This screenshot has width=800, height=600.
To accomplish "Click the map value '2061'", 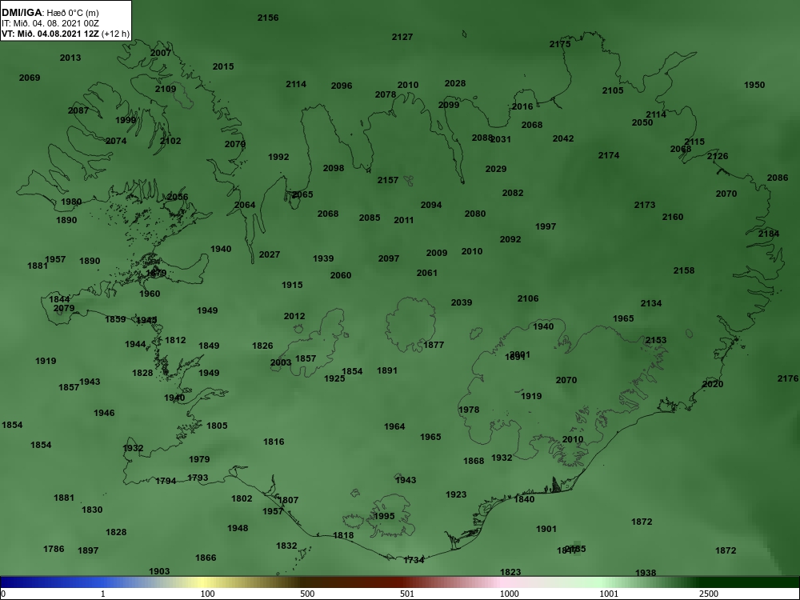I will tap(427, 273).
